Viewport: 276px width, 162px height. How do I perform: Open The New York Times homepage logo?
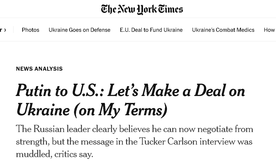point(142,9)
